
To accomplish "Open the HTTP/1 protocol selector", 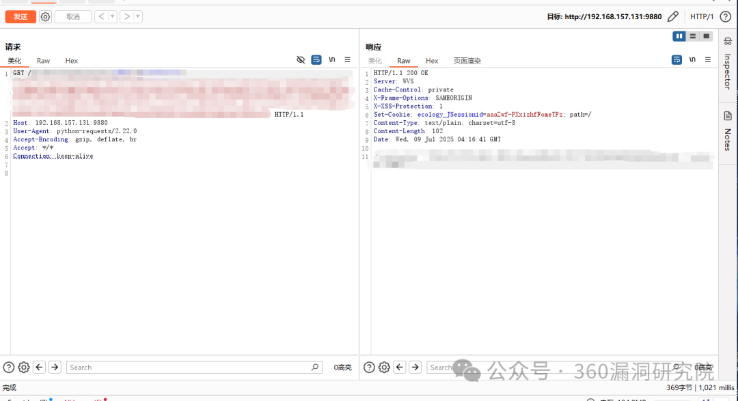I will tap(702, 16).
